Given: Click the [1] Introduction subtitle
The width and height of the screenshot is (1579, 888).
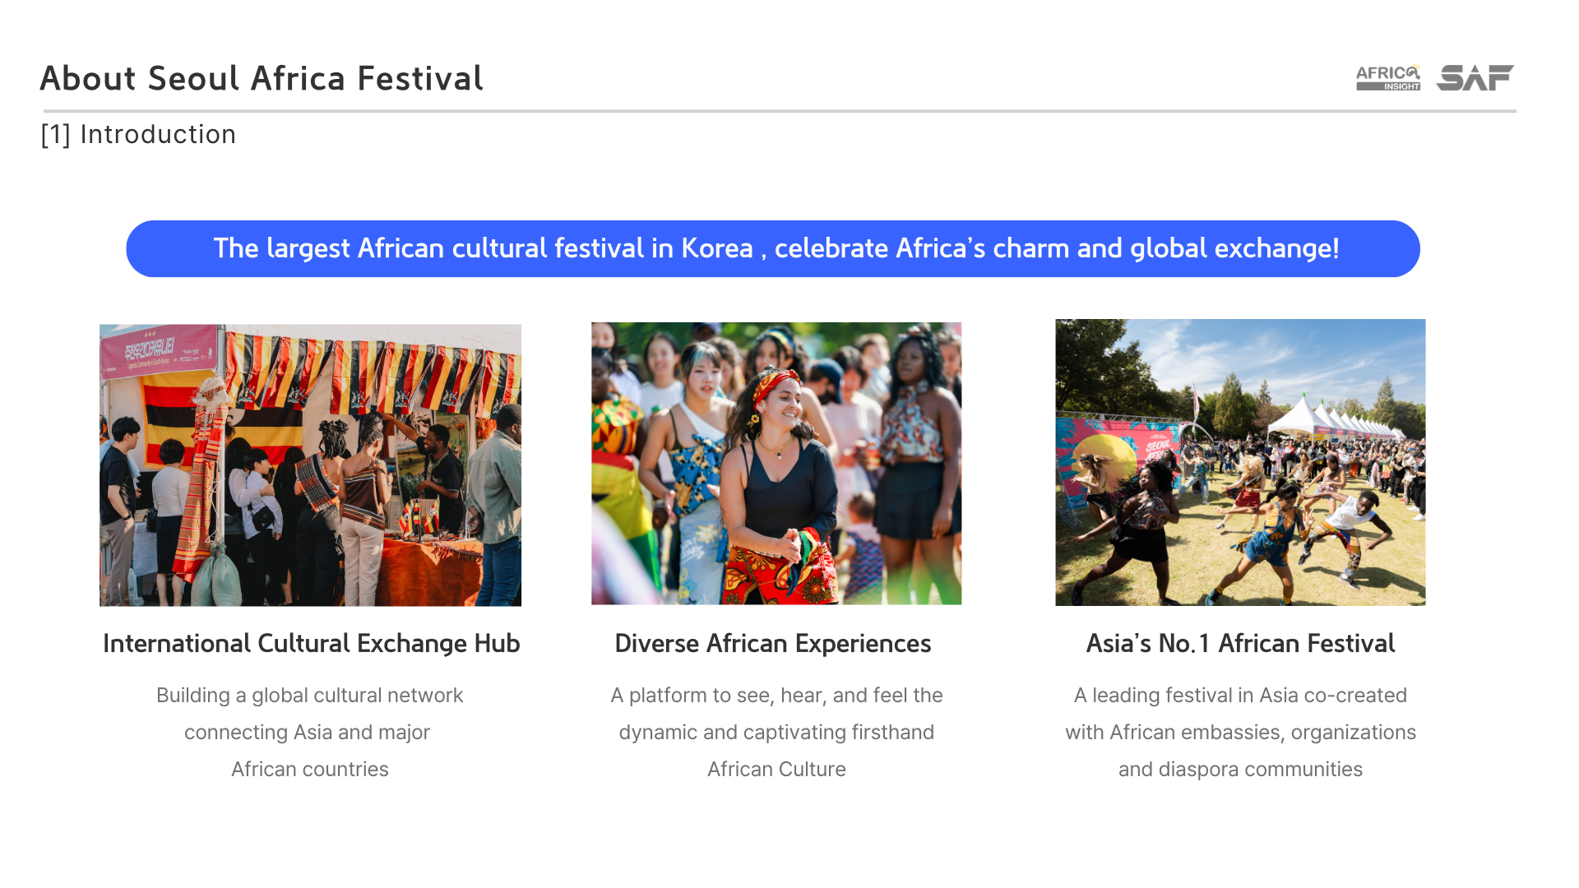Looking at the screenshot, I should (138, 135).
